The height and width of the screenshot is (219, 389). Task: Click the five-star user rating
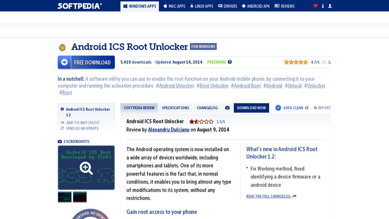click(x=296, y=62)
